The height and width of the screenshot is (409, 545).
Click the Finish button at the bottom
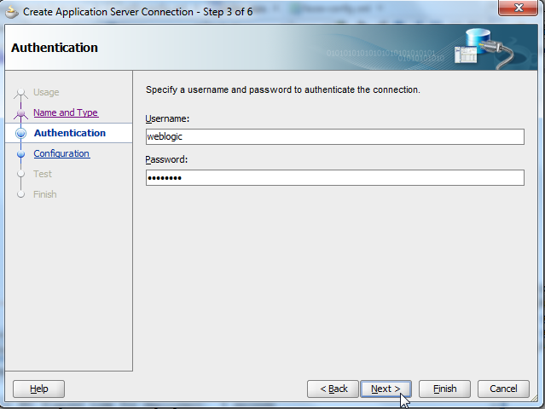point(444,389)
